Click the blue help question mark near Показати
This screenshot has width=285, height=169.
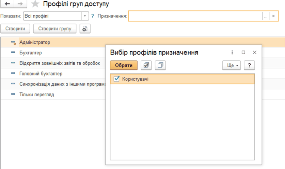[x=93, y=16]
